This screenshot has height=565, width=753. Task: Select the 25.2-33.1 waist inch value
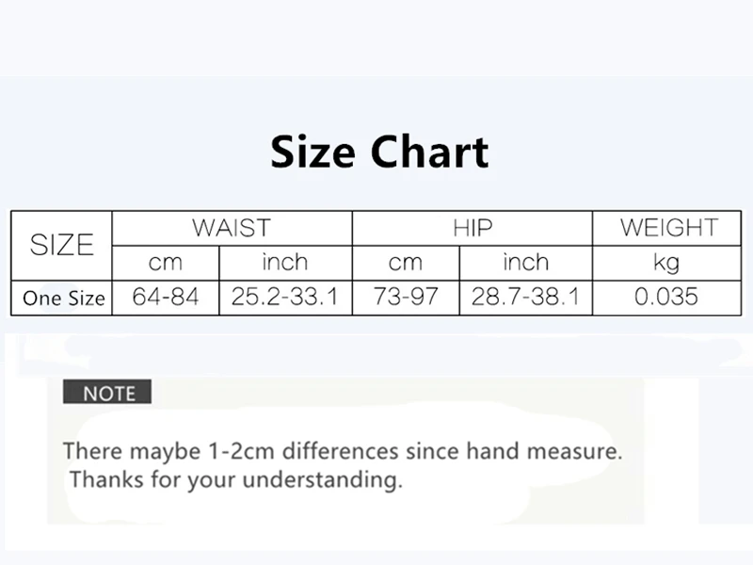click(x=285, y=297)
